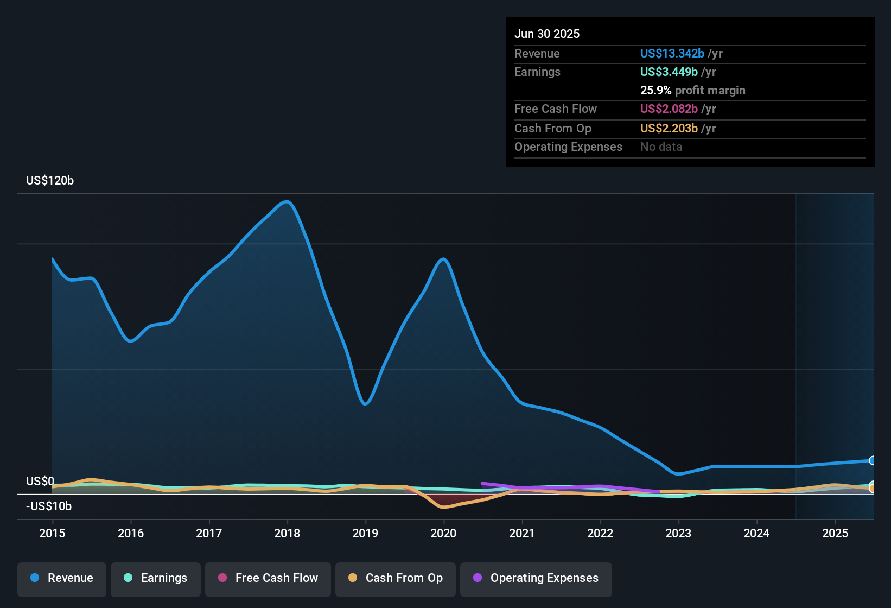Click the revenue peak near 2018 on chart
891x608 pixels.
(x=287, y=202)
